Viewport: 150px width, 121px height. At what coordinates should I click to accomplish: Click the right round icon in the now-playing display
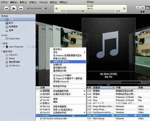click(x=124, y=9)
